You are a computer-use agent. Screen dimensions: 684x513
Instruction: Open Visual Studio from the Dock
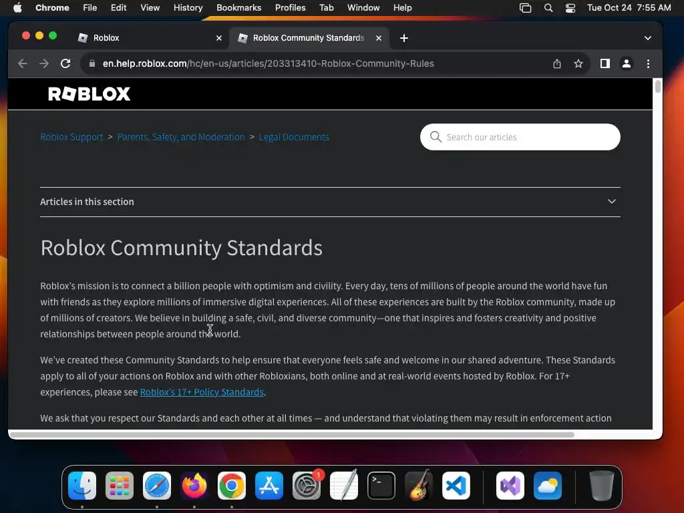[x=510, y=486]
